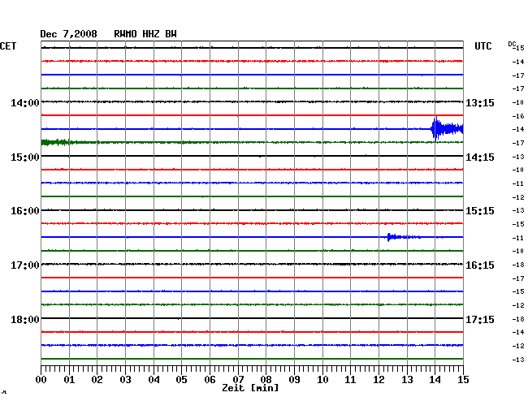
Task: Select minute tick label '15'
Action: (463, 380)
